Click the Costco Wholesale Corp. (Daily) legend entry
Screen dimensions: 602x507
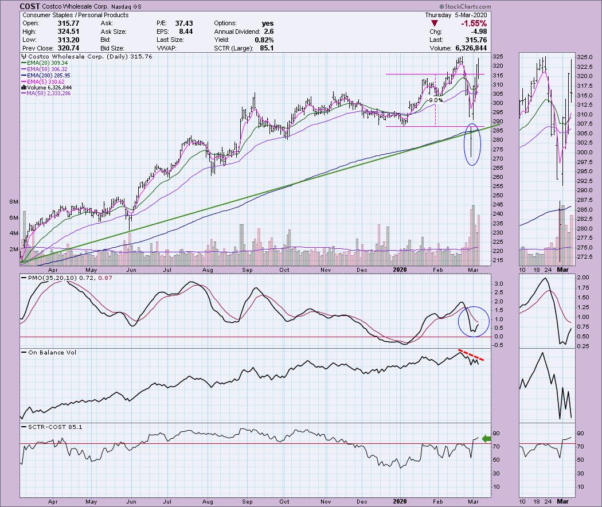(87, 56)
